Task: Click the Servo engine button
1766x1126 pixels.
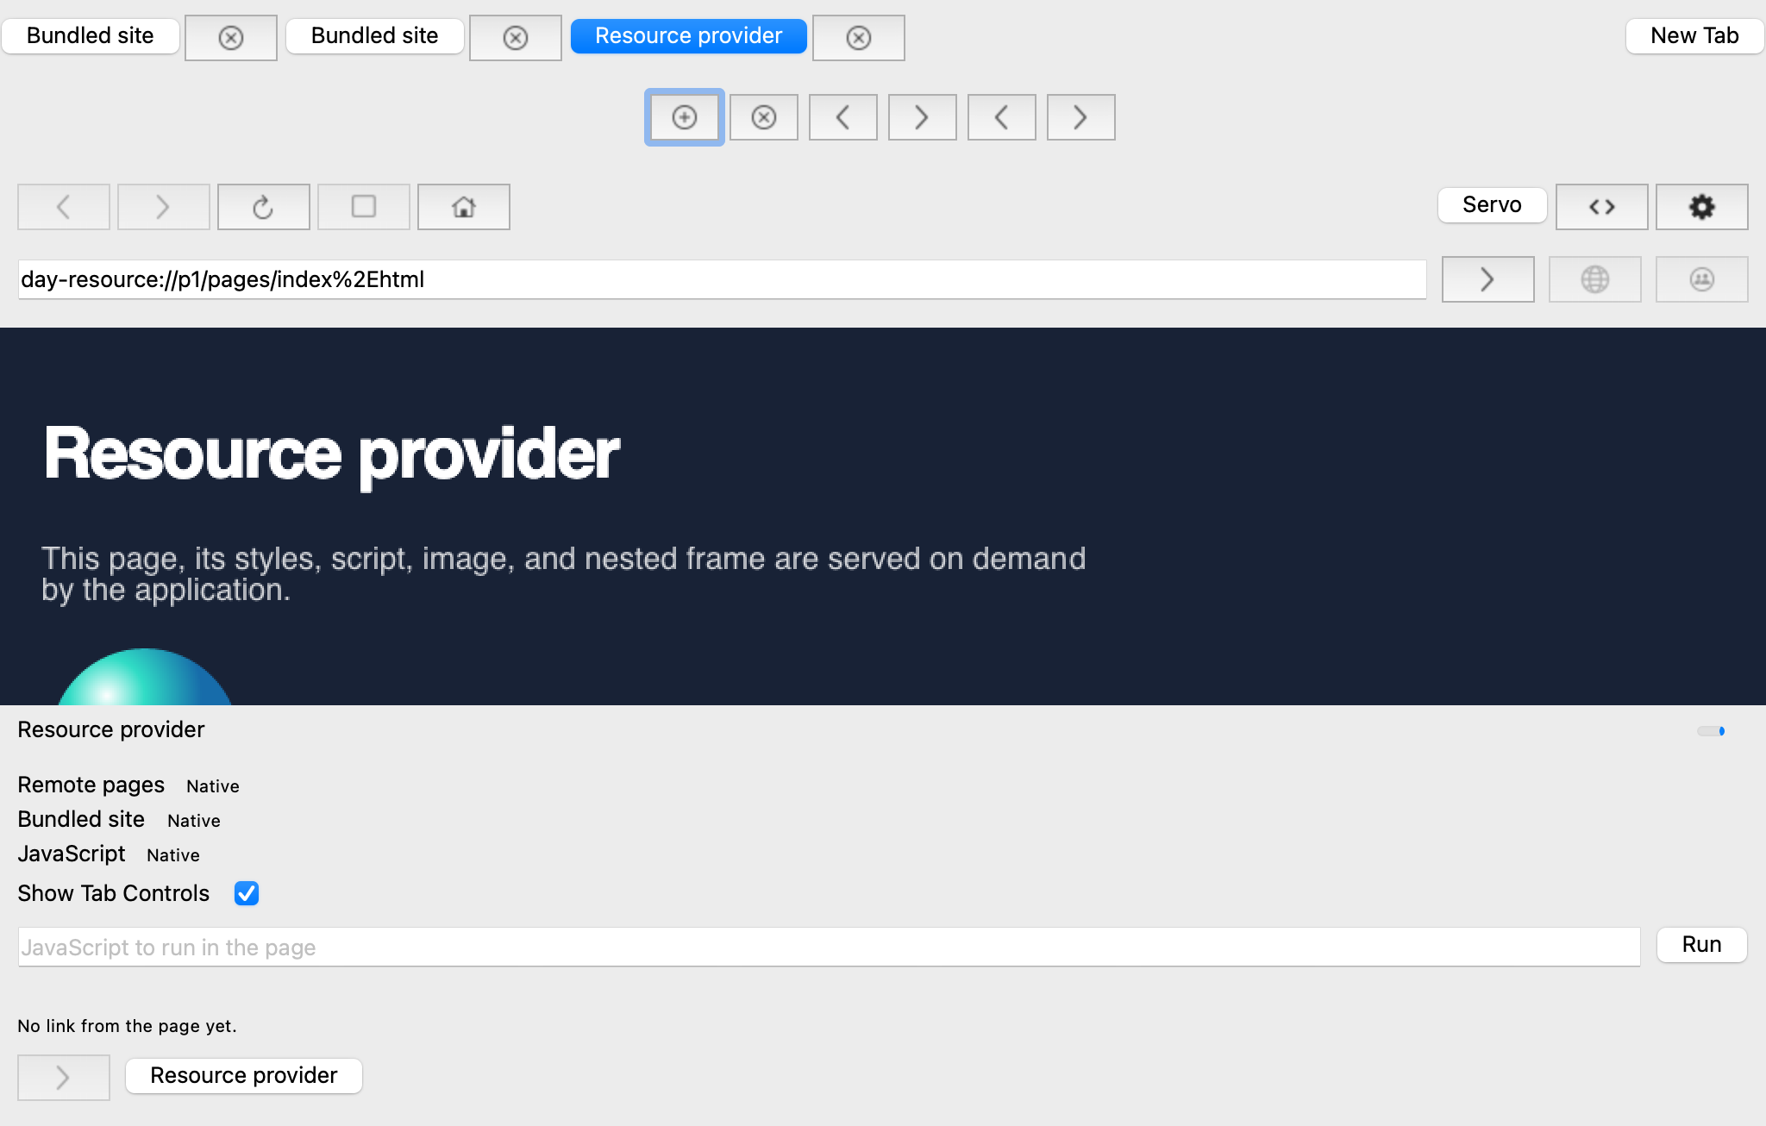Action: pyautogui.click(x=1493, y=205)
